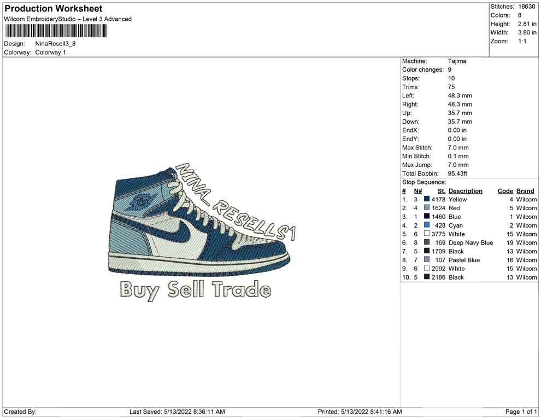Click the Yellow 4178 color swatch
The image size is (541, 417).
[427, 199]
